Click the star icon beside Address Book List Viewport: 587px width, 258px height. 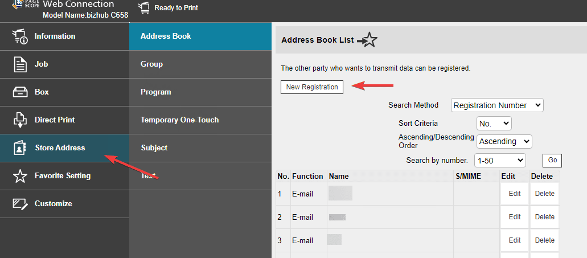(367, 40)
